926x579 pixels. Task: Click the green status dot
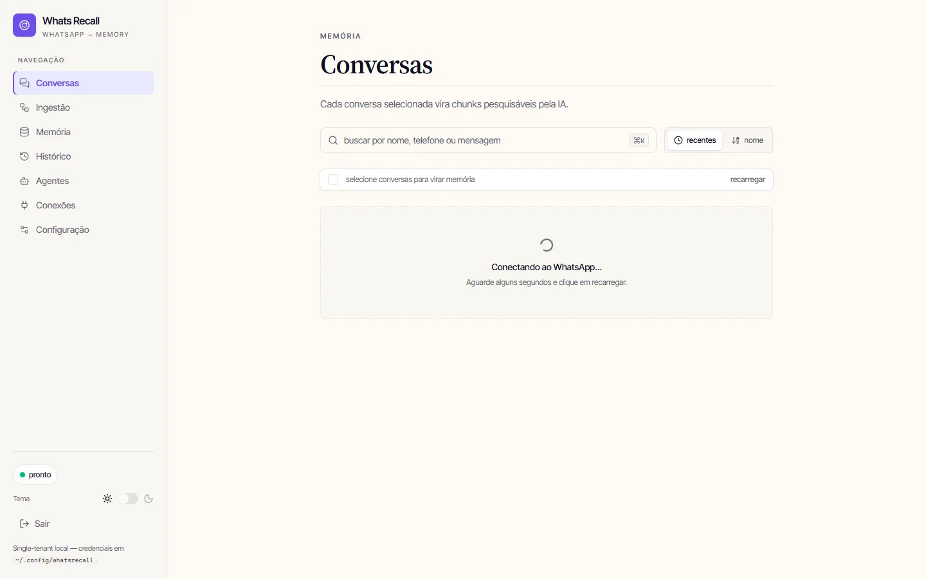(x=23, y=475)
